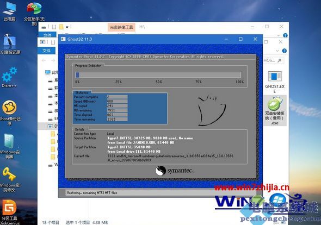Click '选中 1 个项目 4.38 MB' status text
Viewport: 321px width, 225px height.
tap(87, 222)
